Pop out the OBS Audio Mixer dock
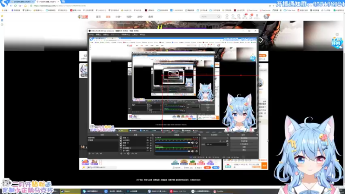345x194 pixels. click(x=199, y=135)
